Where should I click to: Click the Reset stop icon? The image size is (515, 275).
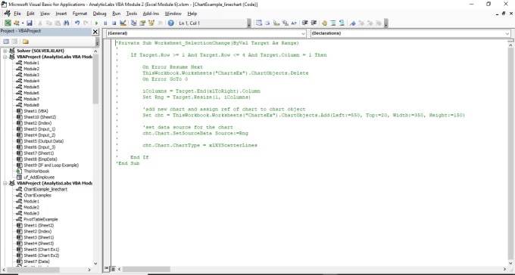click(x=114, y=23)
